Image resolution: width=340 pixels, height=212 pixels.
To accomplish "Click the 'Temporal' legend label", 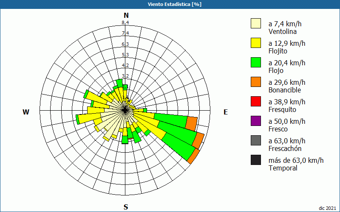I will 283,168.
